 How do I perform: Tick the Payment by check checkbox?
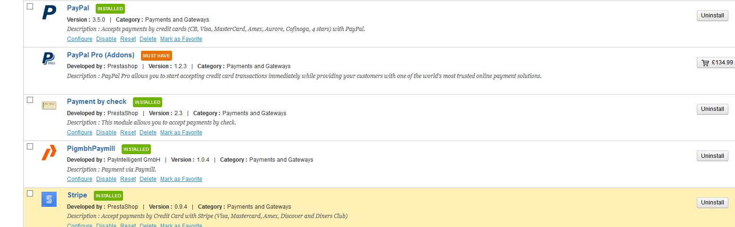point(30,100)
